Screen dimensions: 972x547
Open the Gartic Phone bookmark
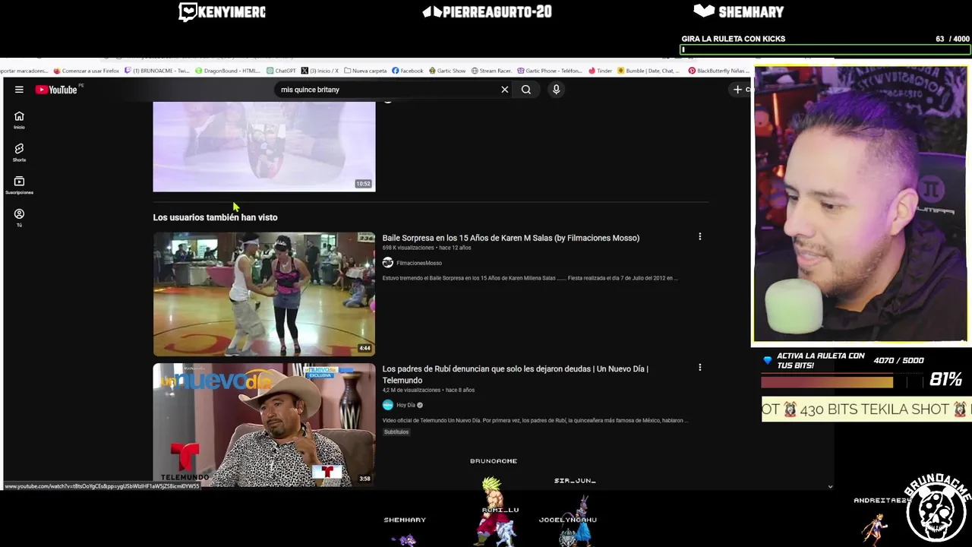[x=550, y=71]
